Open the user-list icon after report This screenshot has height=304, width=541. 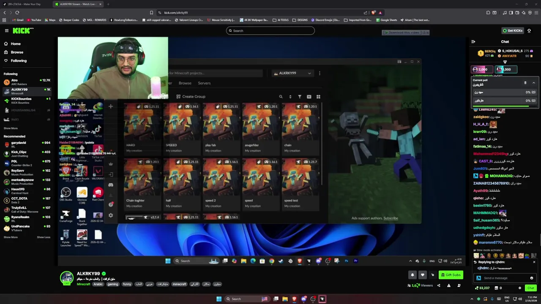(x=459, y=285)
